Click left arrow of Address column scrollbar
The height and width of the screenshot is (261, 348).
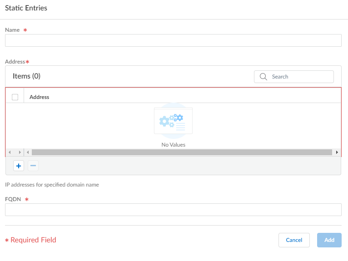pyautogui.click(x=28, y=153)
